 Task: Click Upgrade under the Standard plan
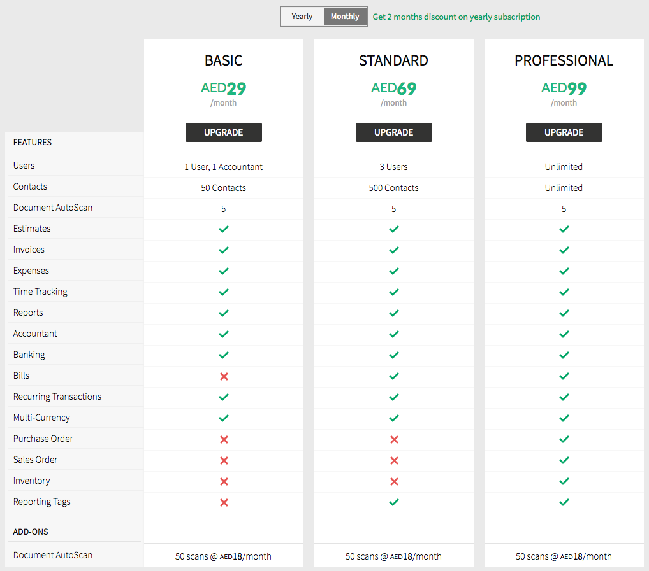click(393, 132)
